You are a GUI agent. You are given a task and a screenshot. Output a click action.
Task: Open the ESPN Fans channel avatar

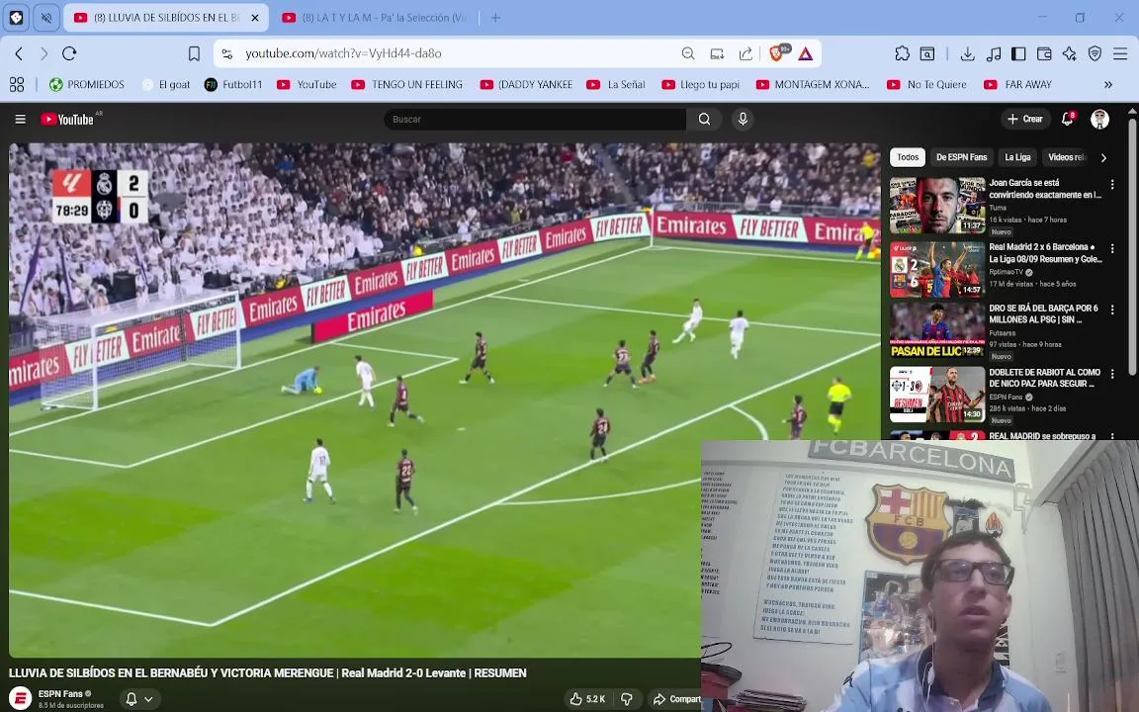pos(21,698)
